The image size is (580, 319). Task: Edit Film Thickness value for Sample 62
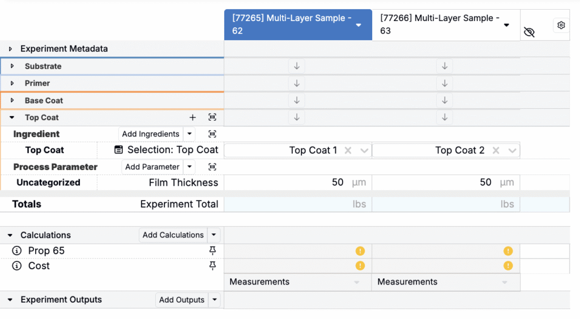pyautogui.click(x=317, y=182)
